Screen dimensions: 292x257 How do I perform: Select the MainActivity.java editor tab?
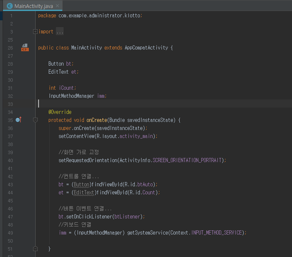(x=33, y=6)
